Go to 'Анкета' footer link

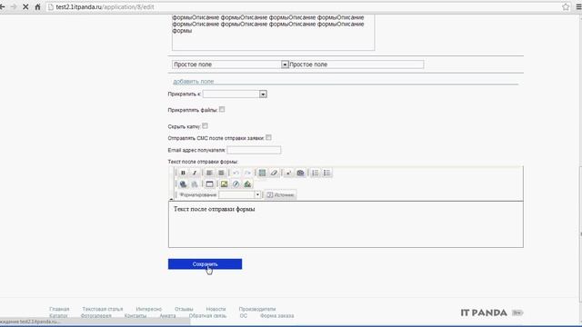(x=167, y=316)
